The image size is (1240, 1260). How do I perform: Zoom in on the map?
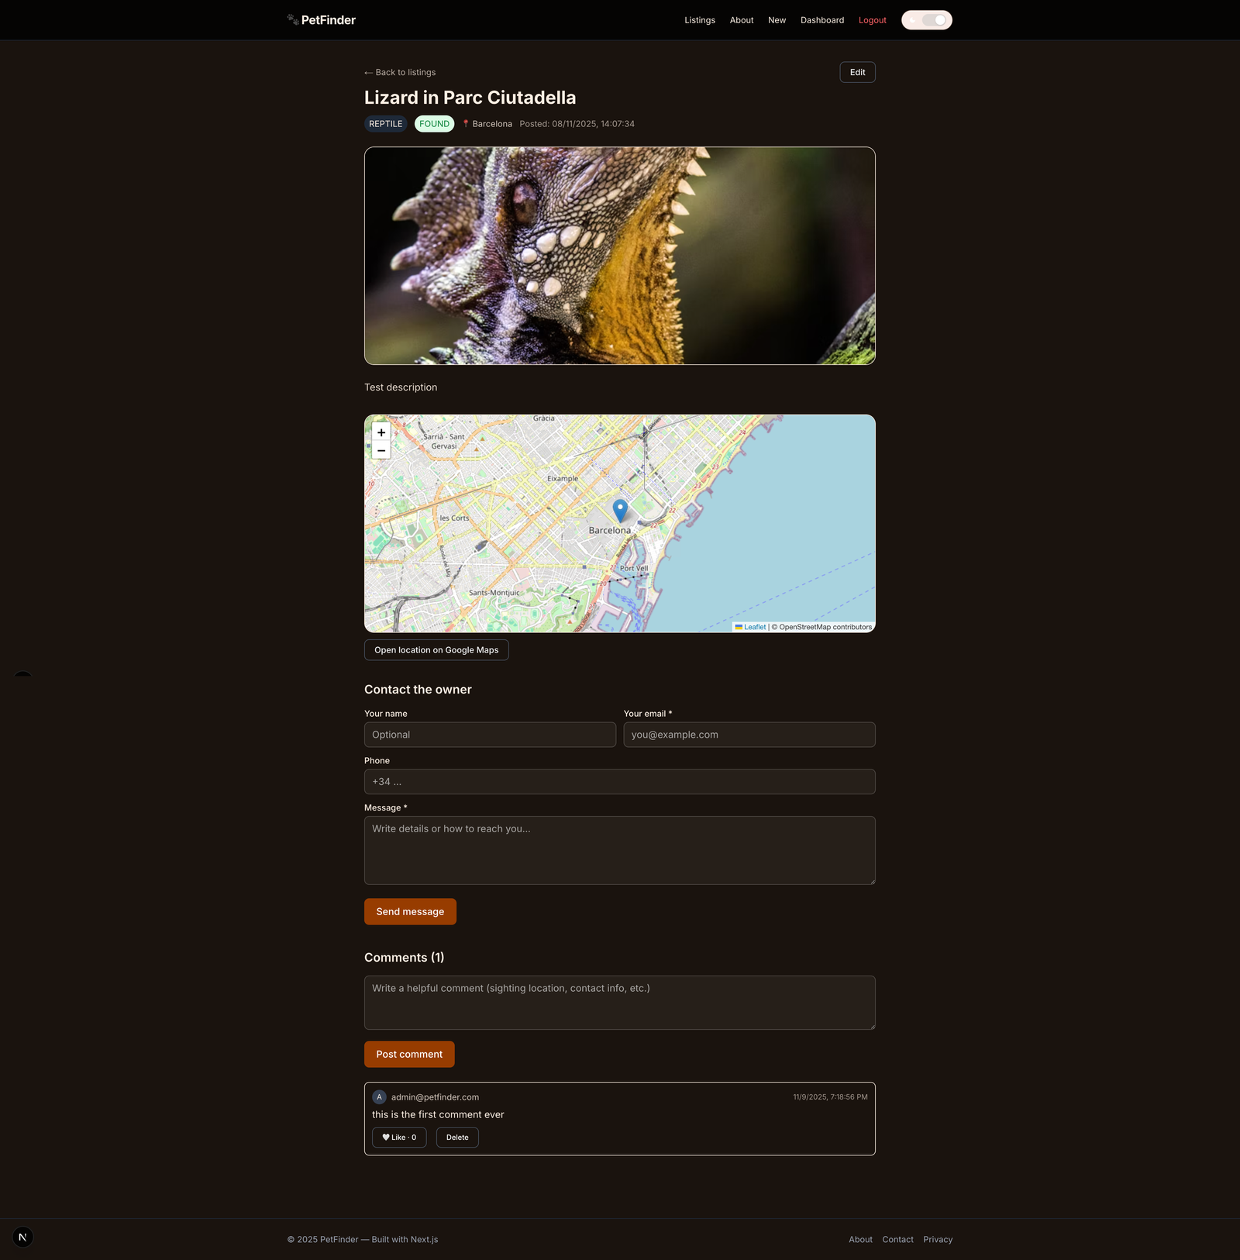pyautogui.click(x=381, y=432)
